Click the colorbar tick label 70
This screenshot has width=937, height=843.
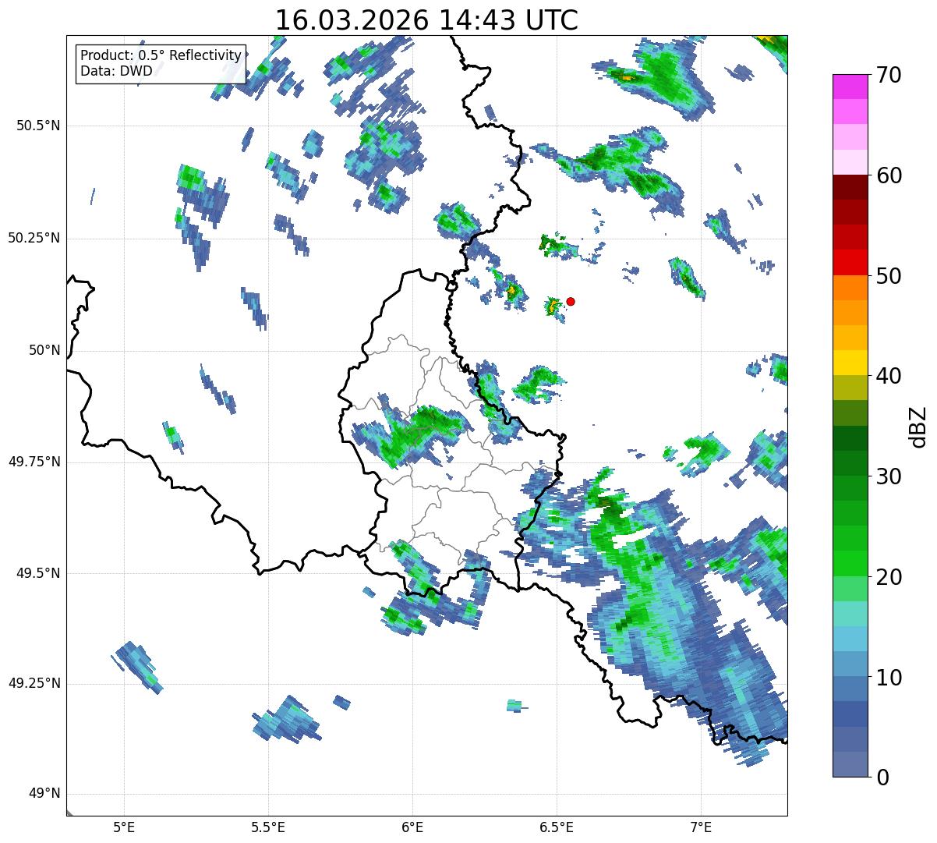tap(889, 75)
